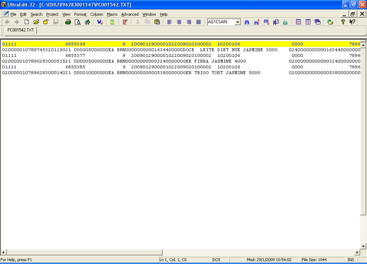Click the document icon left of File menu
Screen dimensions: 367x264
(6, 14)
